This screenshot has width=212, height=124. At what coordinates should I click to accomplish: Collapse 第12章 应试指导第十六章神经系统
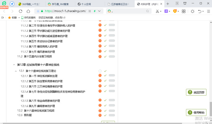(x=14, y=65)
